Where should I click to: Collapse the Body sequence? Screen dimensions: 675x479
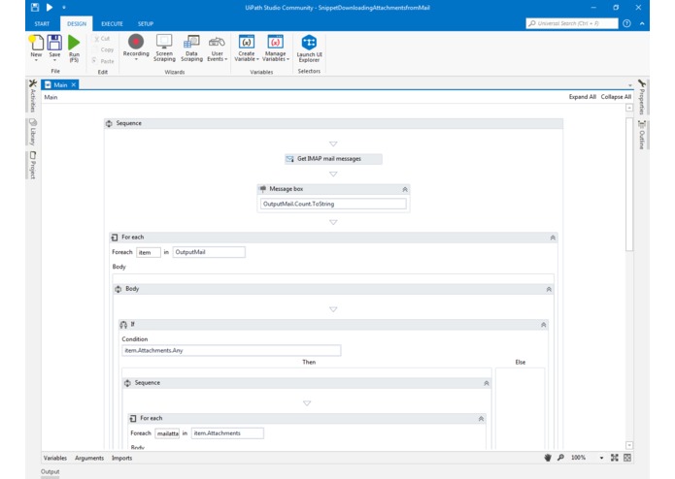(x=549, y=289)
